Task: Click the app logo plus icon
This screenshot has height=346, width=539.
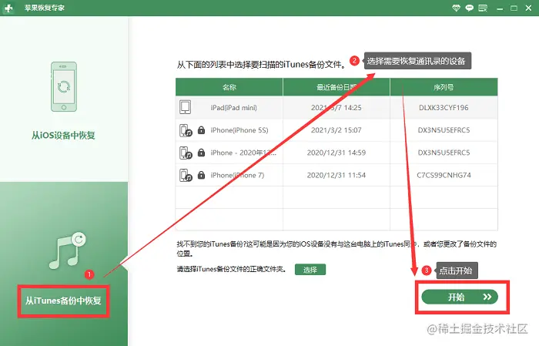Action: point(8,8)
